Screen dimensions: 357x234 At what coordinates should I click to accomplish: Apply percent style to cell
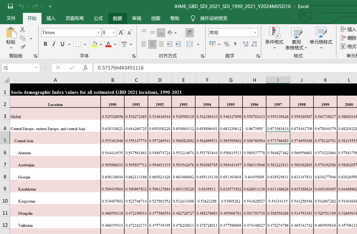tap(226, 44)
